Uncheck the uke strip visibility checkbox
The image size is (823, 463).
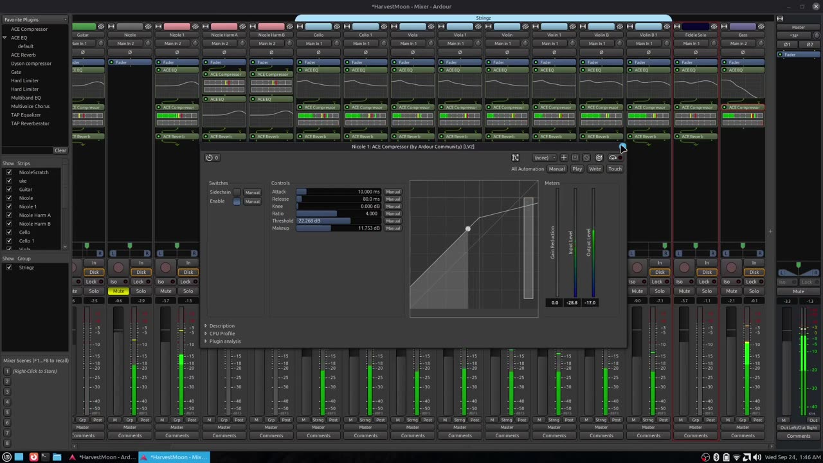(9, 181)
